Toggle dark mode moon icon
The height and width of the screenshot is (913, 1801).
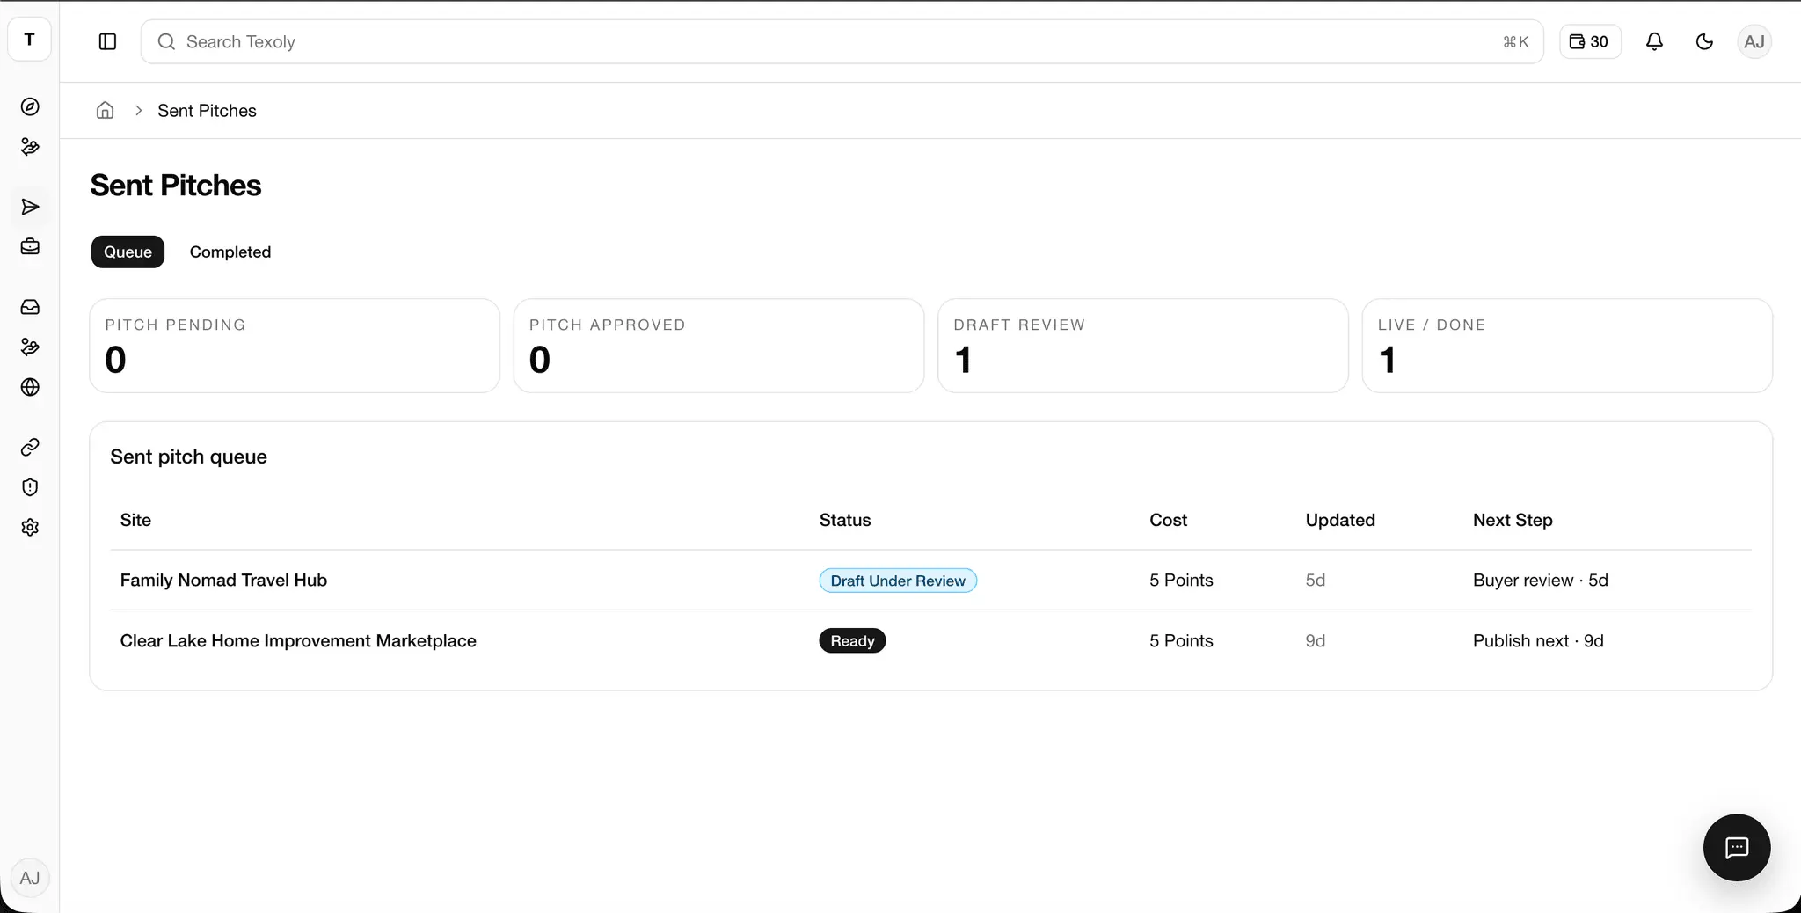[x=1704, y=41]
